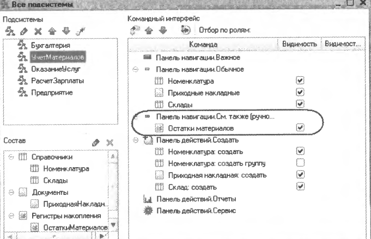Select the Панель действий.Сервис row text

196,211
